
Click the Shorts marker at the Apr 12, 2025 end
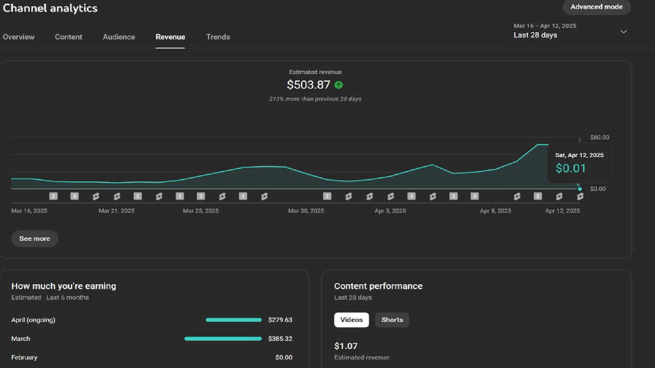point(580,196)
